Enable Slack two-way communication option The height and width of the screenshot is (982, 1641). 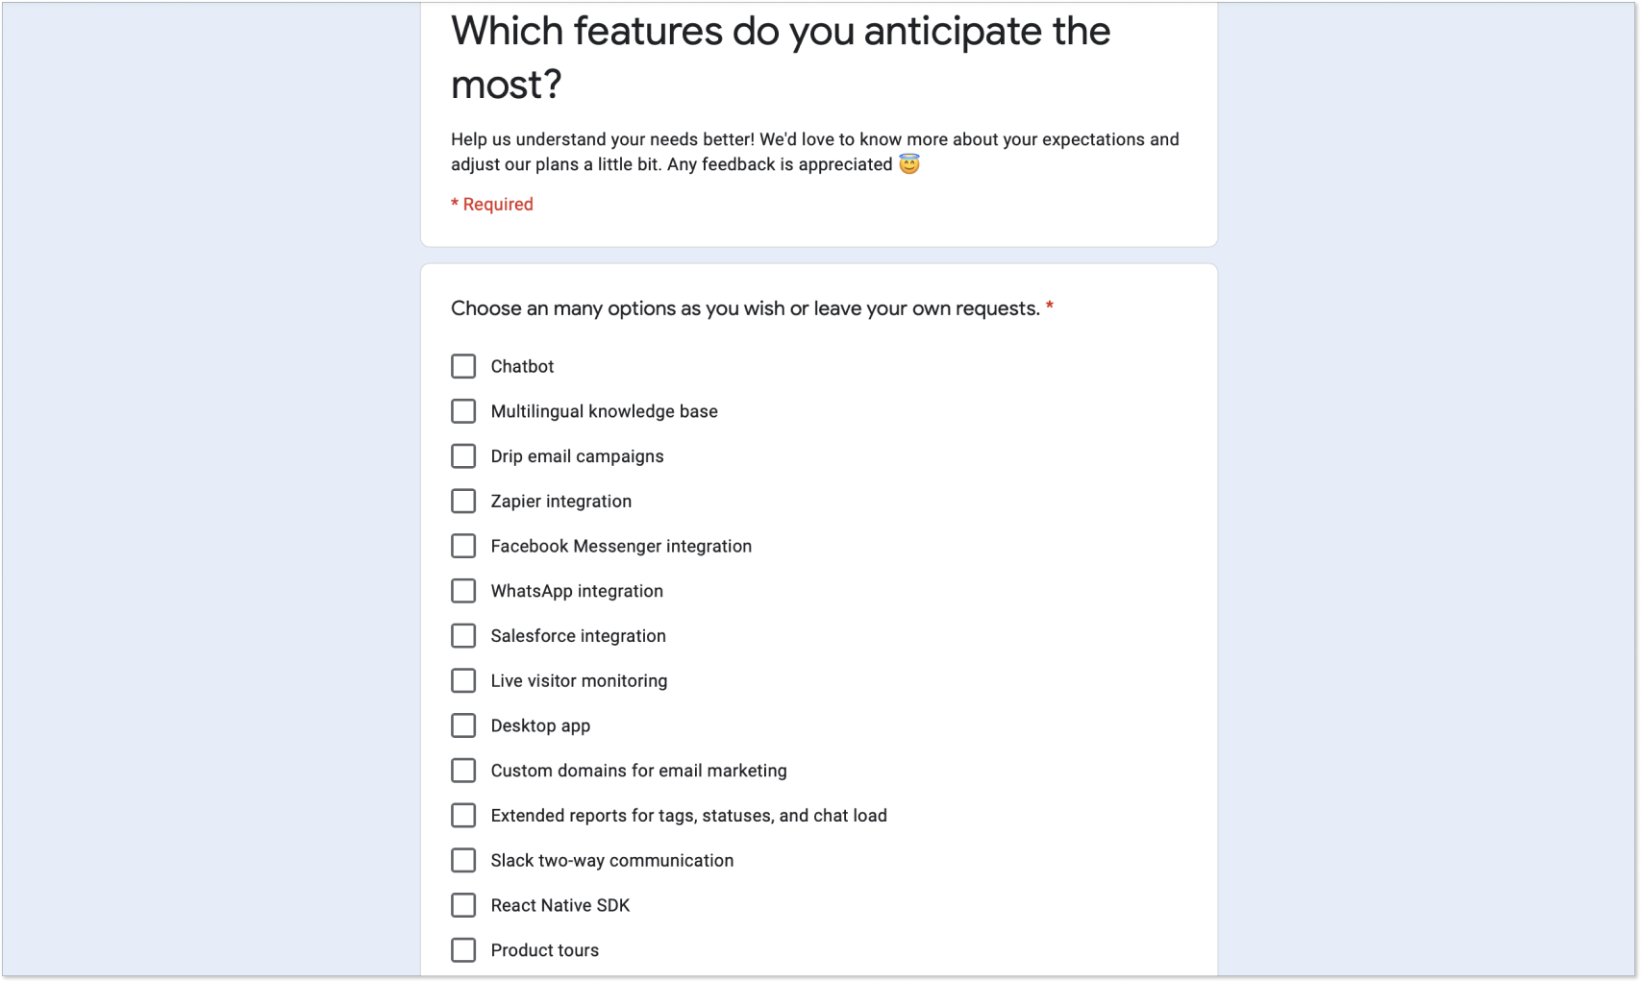point(463,860)
